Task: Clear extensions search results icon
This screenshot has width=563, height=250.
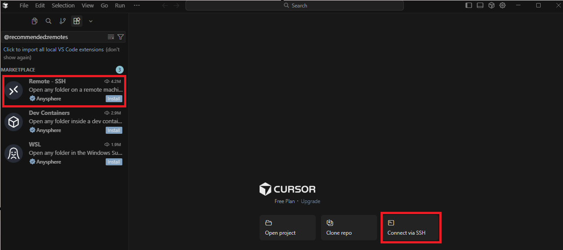Action: tap(111, 37)
